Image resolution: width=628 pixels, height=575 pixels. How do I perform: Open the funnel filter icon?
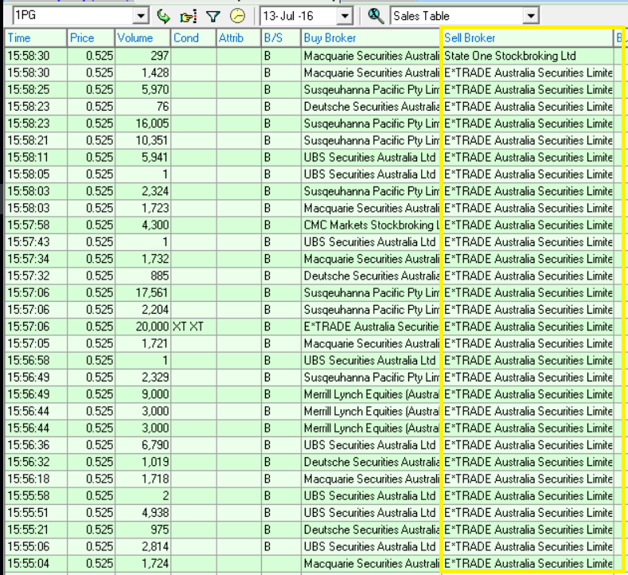point(213,16)
